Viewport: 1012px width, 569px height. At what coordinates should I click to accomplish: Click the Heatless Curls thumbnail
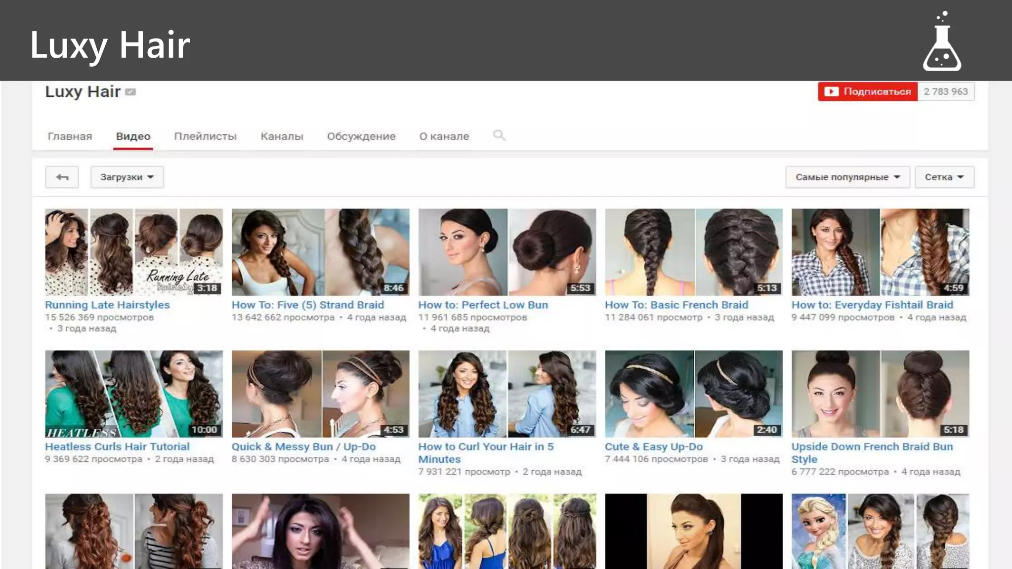point(134,394)
